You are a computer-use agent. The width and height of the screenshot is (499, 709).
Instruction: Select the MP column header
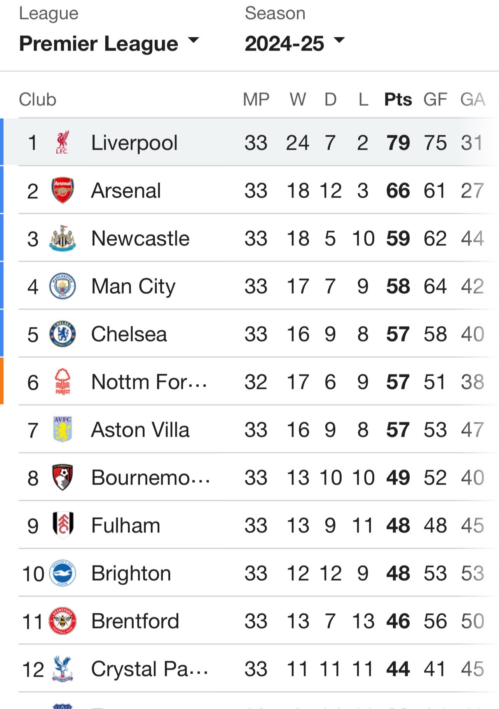coord(256,100)
